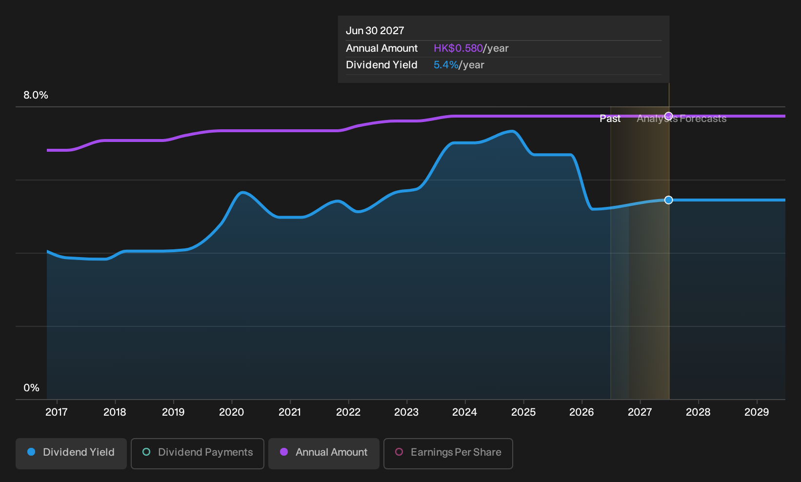801x482 pixels.
Task: Click the 2019 x-axis label
Action: point(173,412)
